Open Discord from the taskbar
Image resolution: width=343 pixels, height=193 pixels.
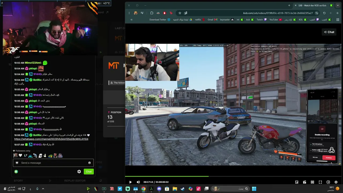pyautogui.click(x=159, y=189)
